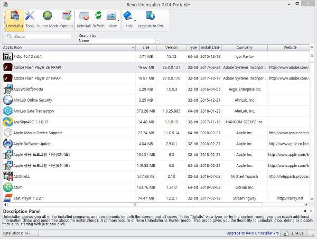Select Apple 응용 프로그램 지원(32비트) icon

coord(8,155)
